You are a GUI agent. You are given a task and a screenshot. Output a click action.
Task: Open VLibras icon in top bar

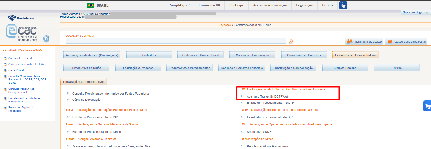[343, 5]
